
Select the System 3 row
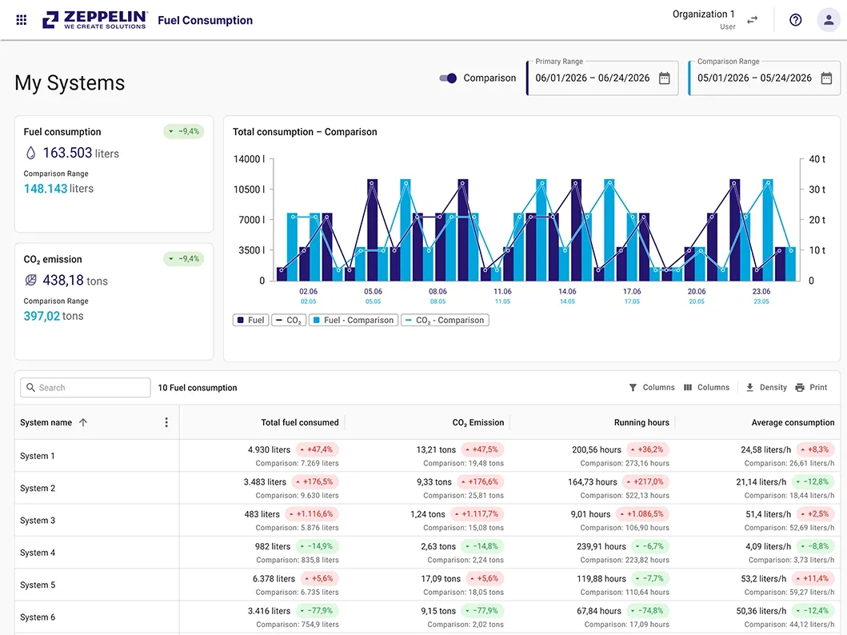pos(427,520)
